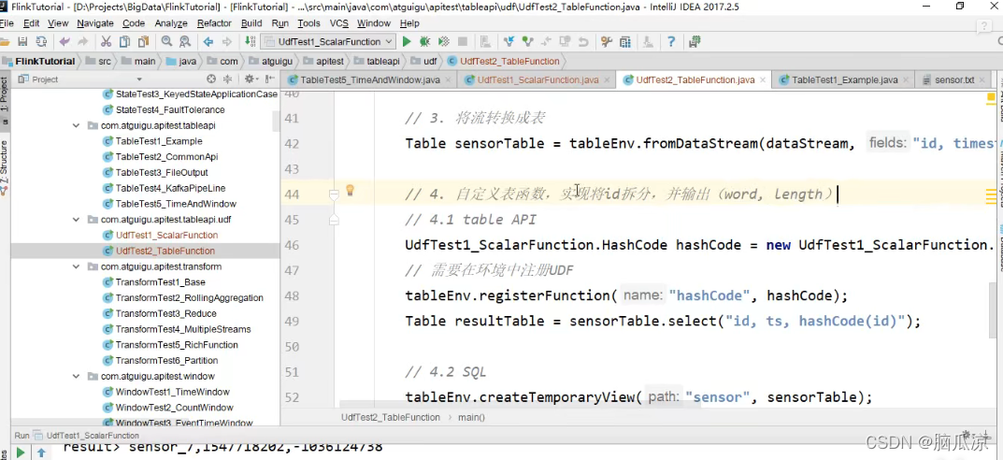
Task: Click line number 48 in the gutter
Action: pos(291,295)
